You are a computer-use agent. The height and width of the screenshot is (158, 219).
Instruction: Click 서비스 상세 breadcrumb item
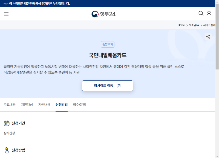pos(209,25)
